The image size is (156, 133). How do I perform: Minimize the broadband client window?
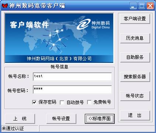coord(133,6)
